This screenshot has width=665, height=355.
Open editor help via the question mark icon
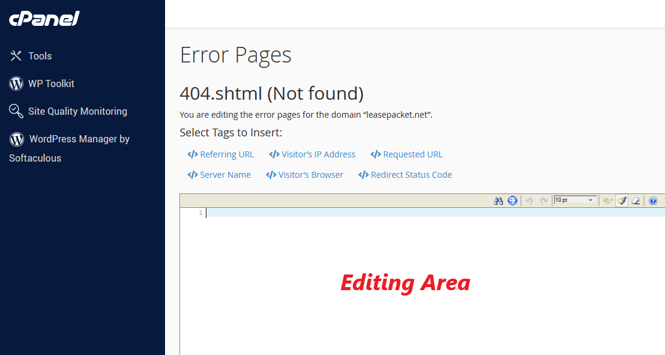pos(653,201)
